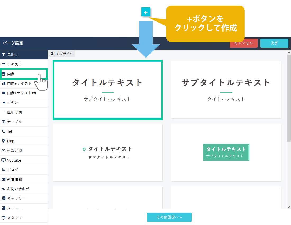Select the サブタイトルテキスト-first heading design
This screenshot has height=225, width=291.
point(226,90)
